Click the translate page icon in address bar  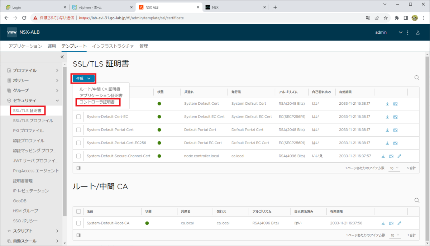pyautogui.click(x=368, y=18)
